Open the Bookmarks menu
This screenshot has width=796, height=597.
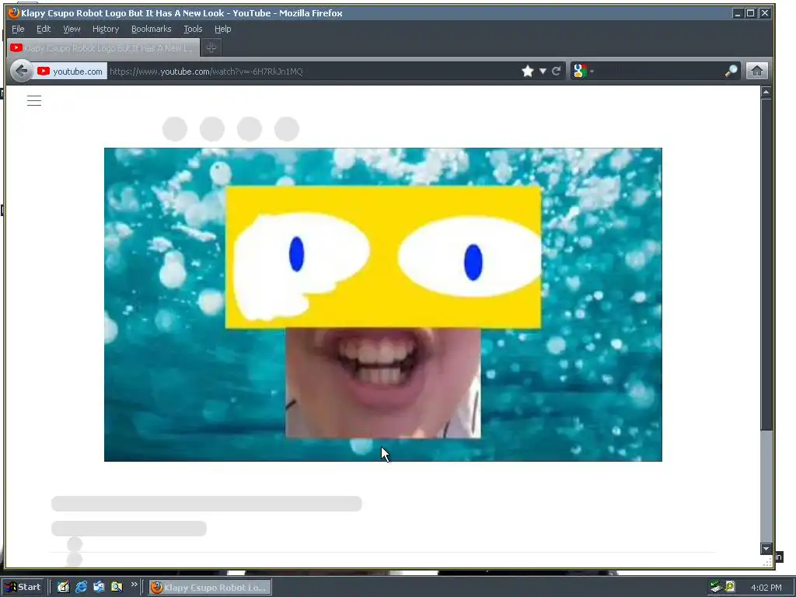point(152,29)
